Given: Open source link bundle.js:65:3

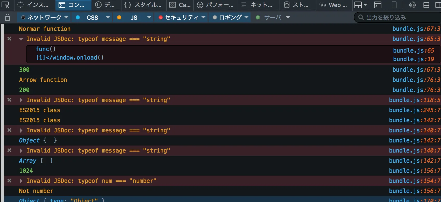Looking at the screenshot, I should [x=416, y=39].
